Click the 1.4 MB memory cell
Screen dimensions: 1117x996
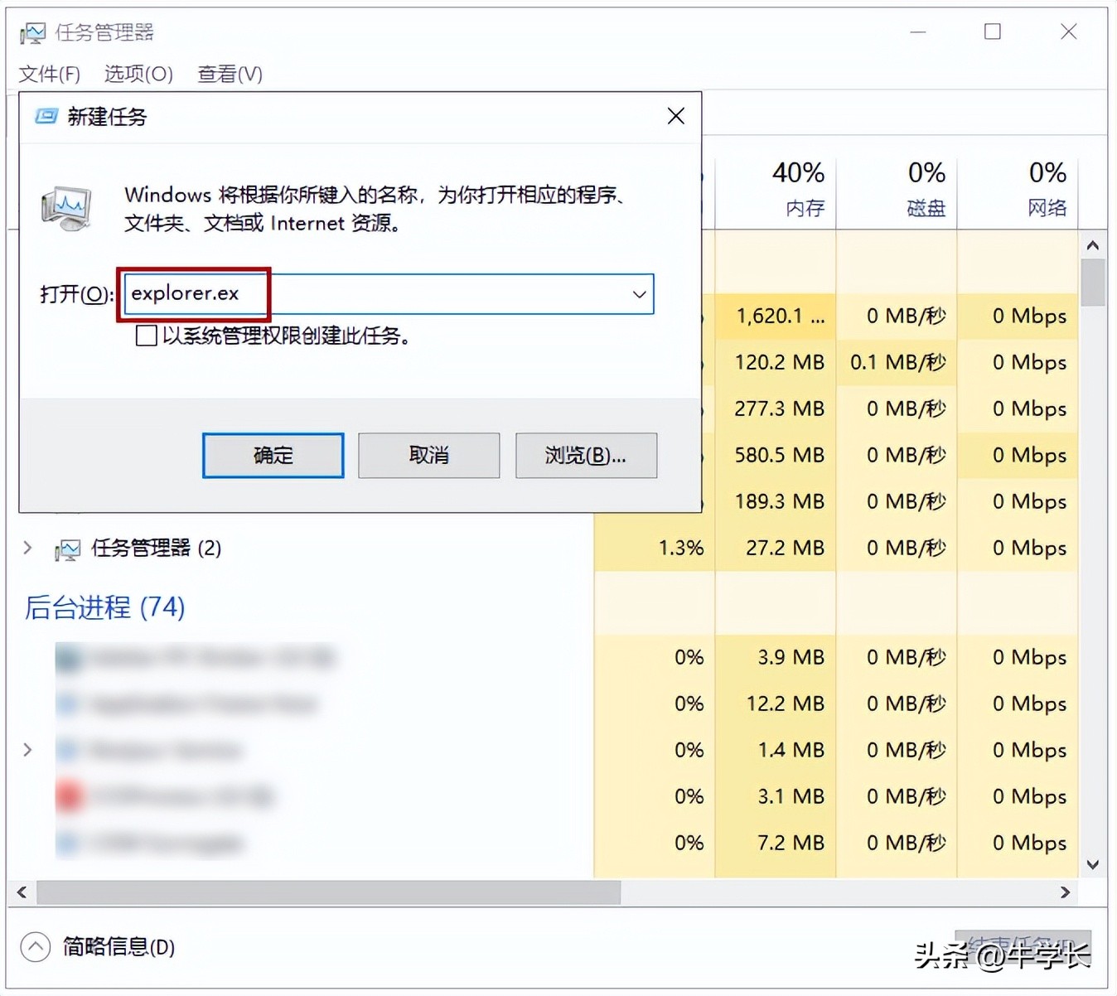pyautogui.click(x=776, y=750)
